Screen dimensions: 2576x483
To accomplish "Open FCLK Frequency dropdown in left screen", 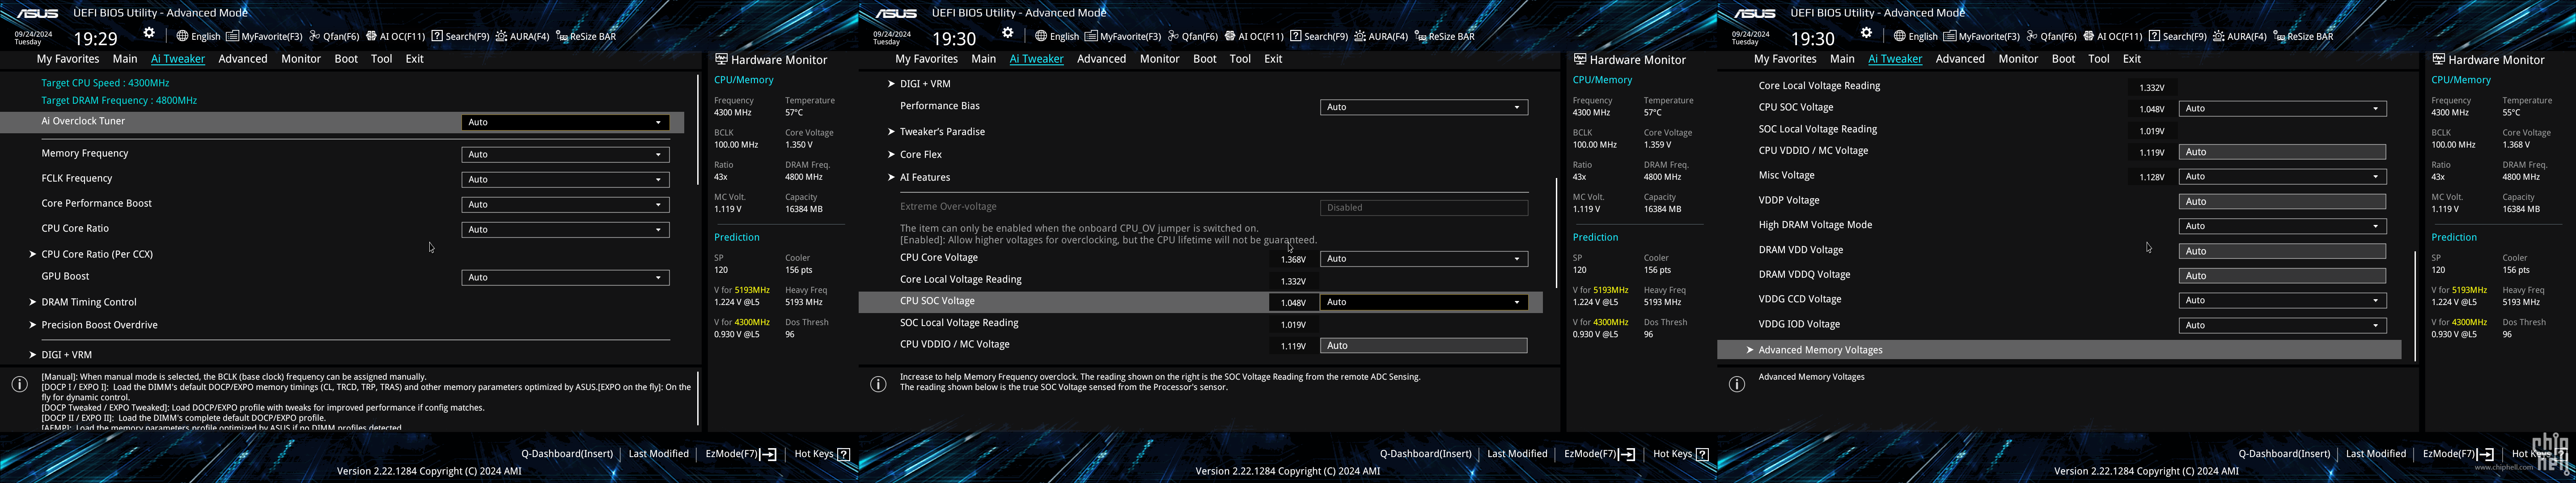I will (x=565, y=179).
